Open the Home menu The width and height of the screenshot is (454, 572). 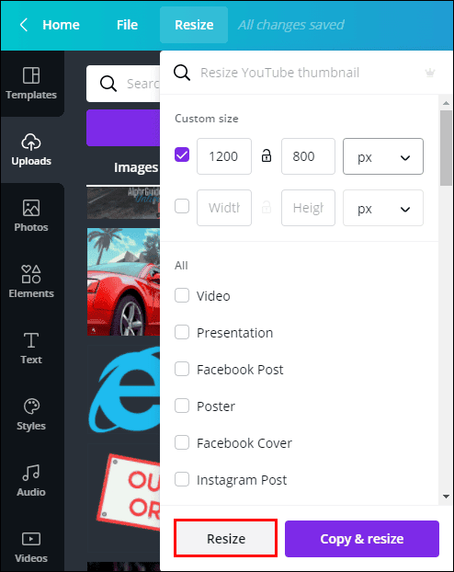pyautogui.click(x=61, y=25)
